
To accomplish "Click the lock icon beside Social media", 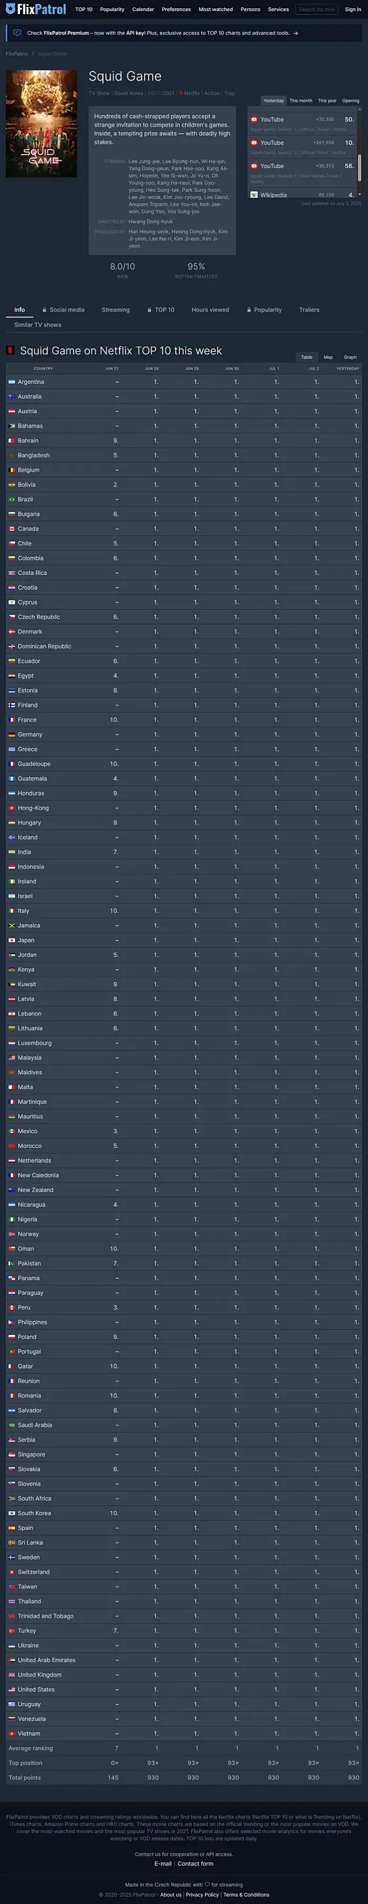I will pos(44,310).
